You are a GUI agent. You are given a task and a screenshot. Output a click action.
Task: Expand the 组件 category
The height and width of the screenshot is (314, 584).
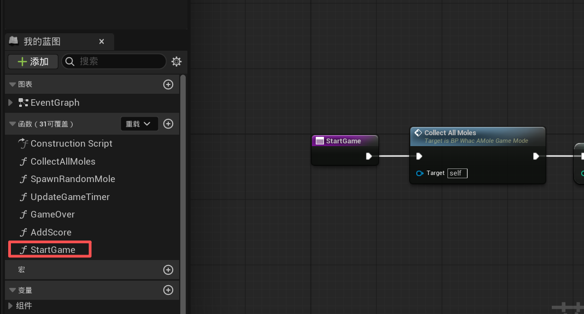pos(10,305)
